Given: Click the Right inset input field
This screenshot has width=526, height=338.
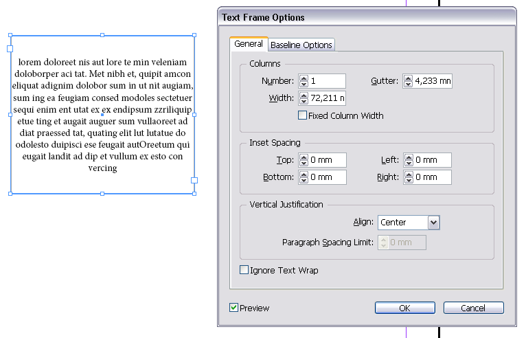Looking at the screenshot, I should coord(433,177).
